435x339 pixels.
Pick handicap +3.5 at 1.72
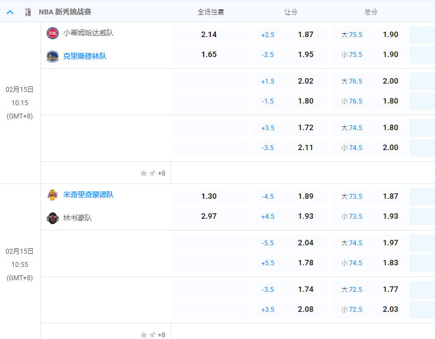point(290,127)
